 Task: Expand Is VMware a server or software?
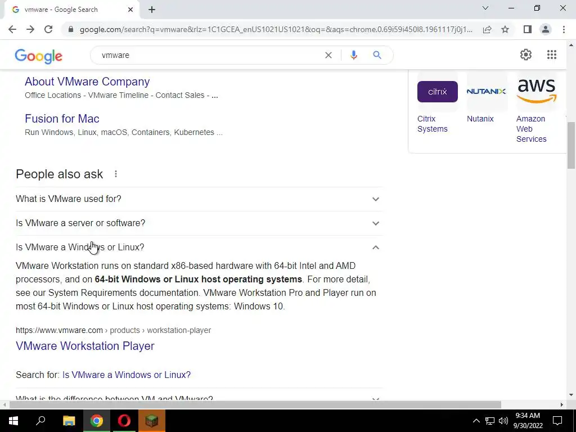click(x=199, y=223)
